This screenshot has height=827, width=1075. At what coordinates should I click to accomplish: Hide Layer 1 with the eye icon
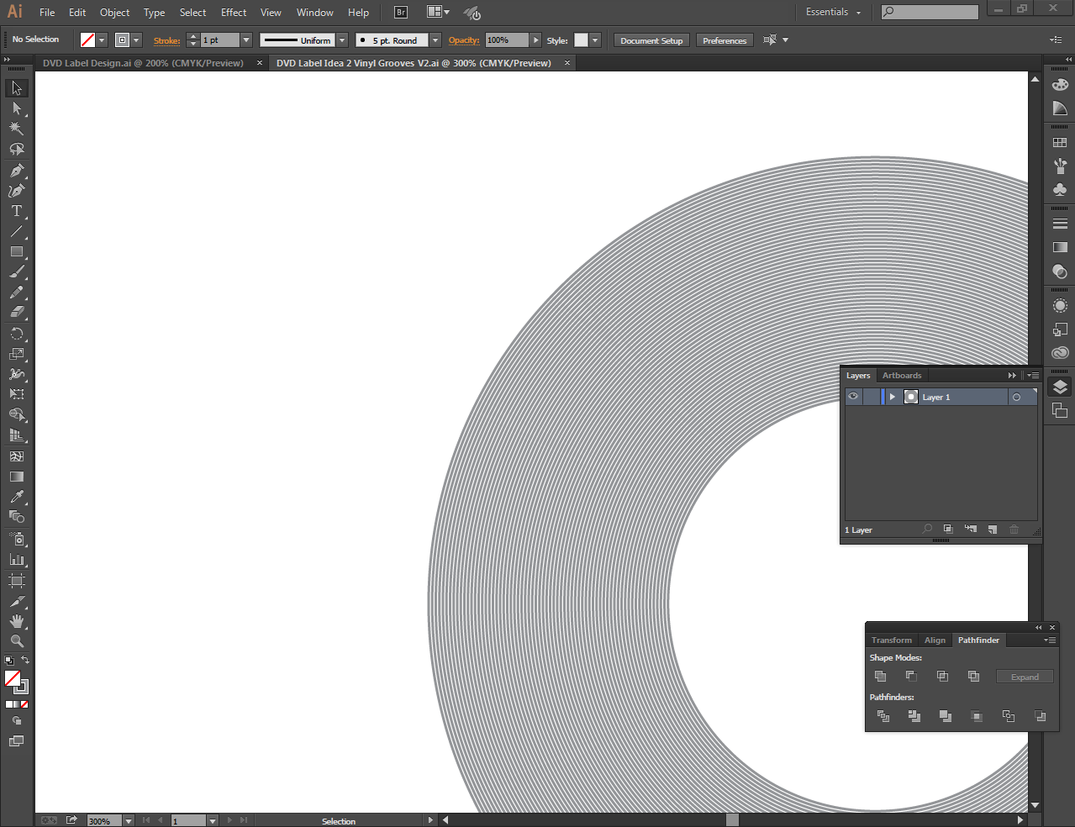[853, 397]
